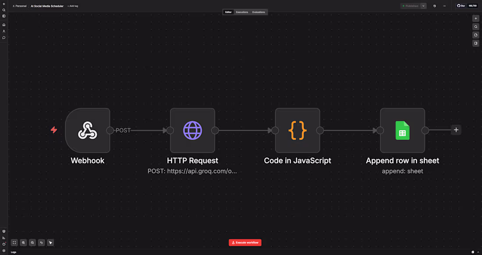Click the version history clock icon
The width and height of the screenshot is (482, 255).
coord(434,6)
